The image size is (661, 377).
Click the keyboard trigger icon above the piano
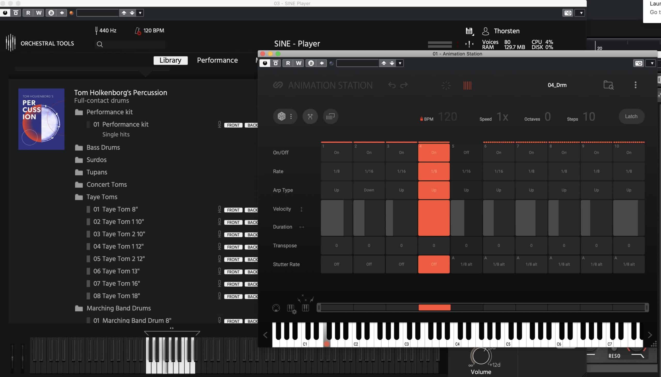click(305, 308)
